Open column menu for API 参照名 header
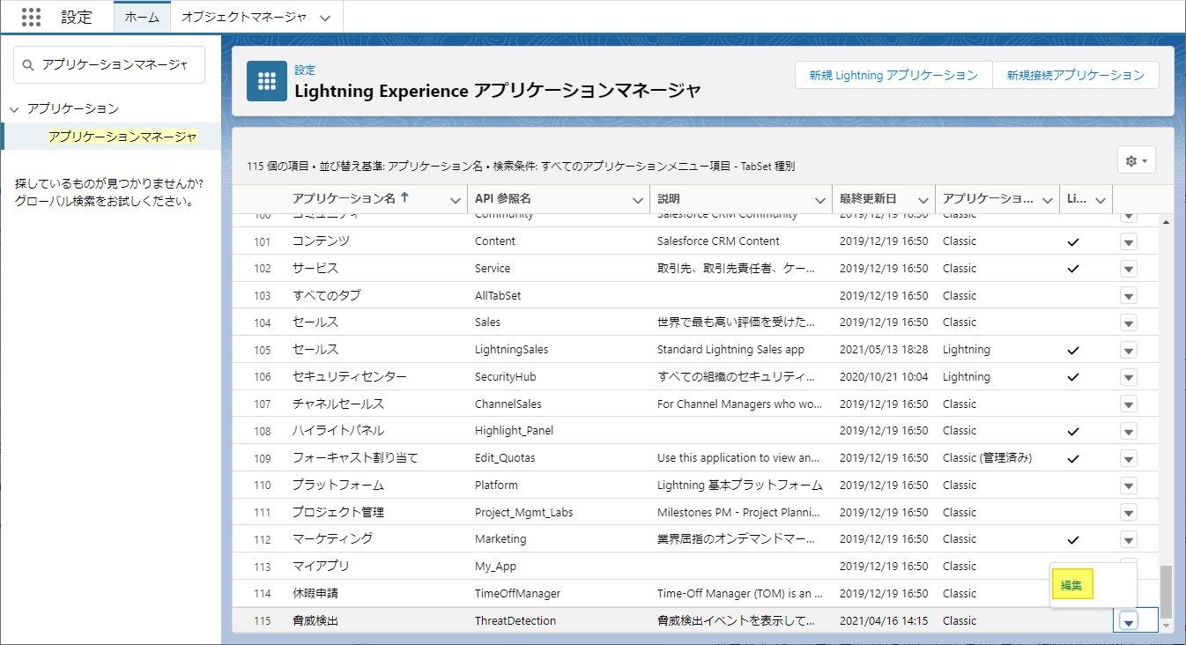Image resolution: width=1186 pixels, height=645 pixels. pos(638,200)
